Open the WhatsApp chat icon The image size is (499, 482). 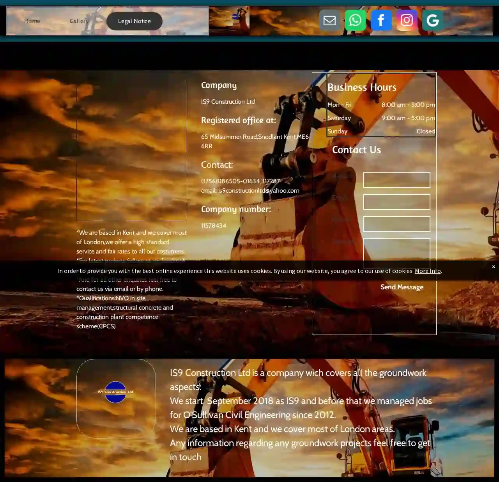pyautogui.click(x=356, y=20)
